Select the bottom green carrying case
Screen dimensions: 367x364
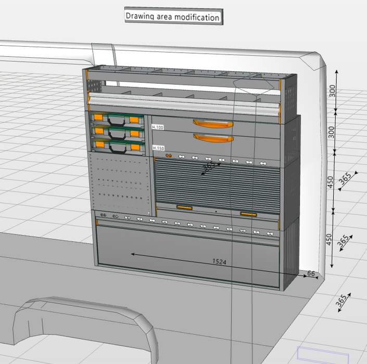pos(117,146)
